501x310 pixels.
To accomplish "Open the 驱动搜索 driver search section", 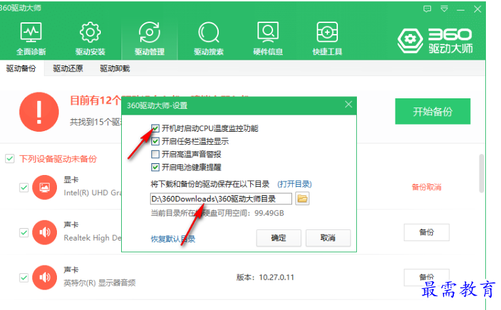I will tap(209, 39).
